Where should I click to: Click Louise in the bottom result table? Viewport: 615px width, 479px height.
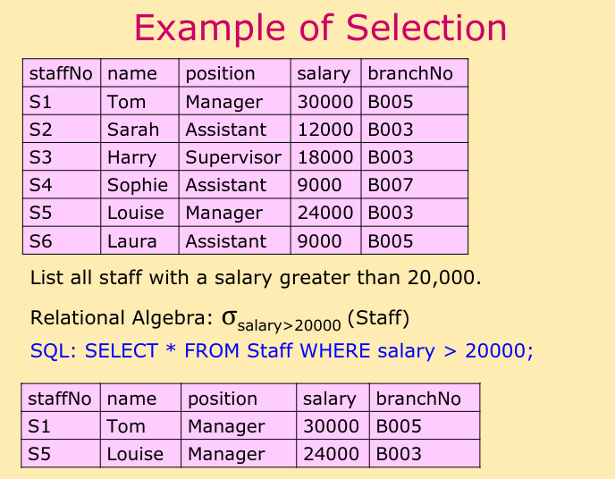coord(135,454)
